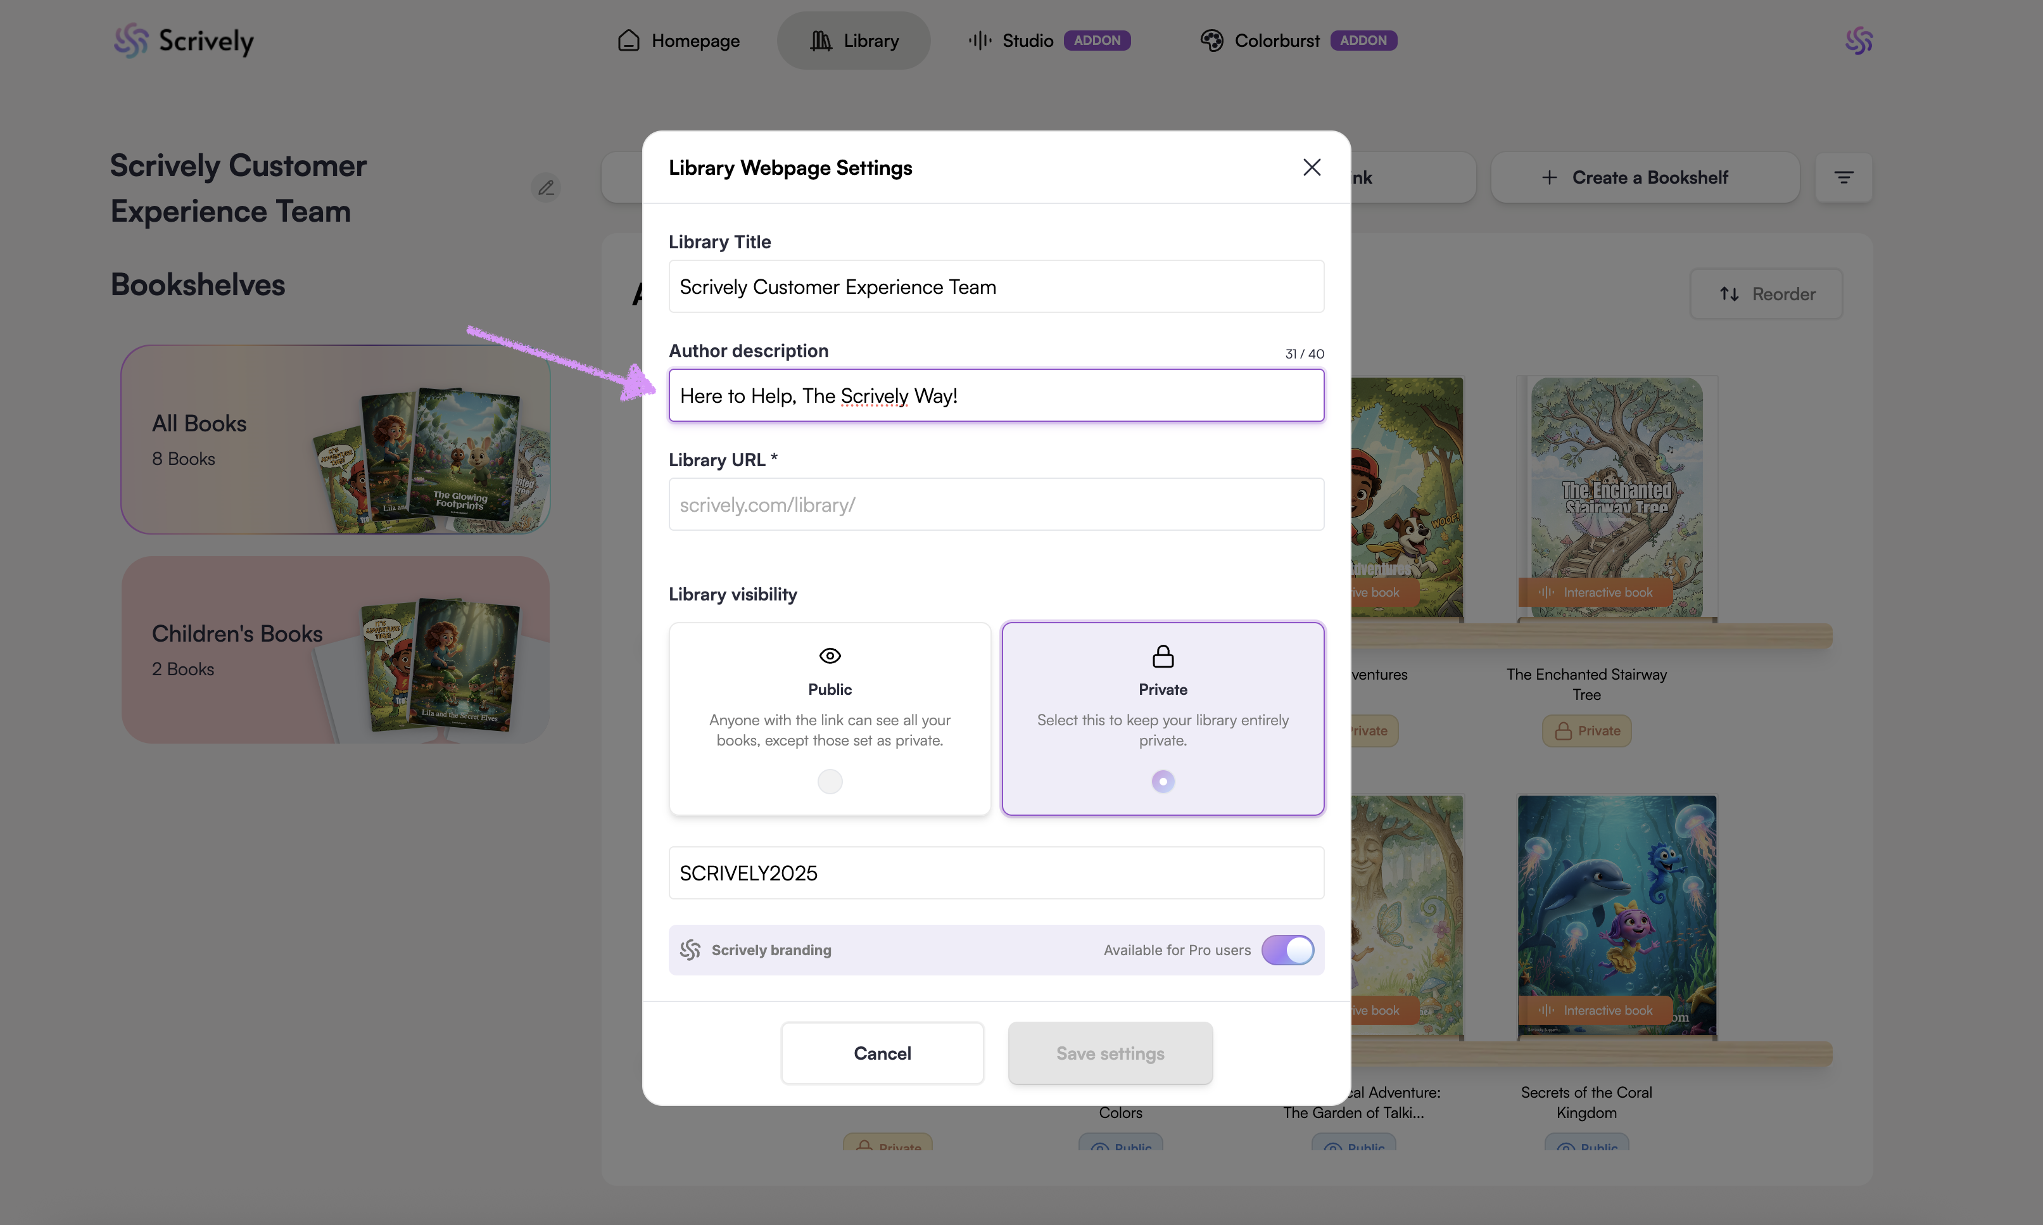This screenshot has height=1225, width=2043.
Task: Open the filter icon next to Create a Bookshelf
Action: click(1844, 177)
